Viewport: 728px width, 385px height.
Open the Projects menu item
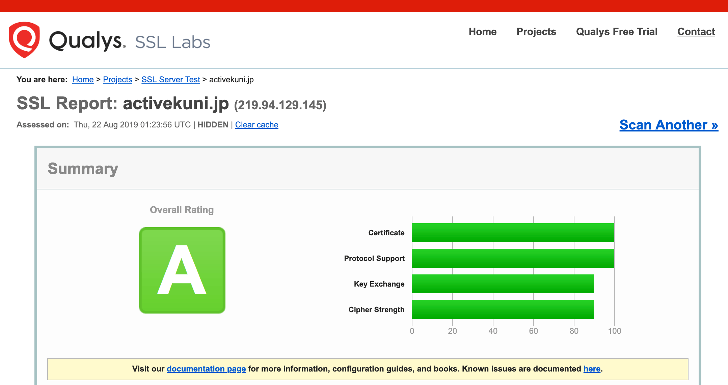pos(536,32)
